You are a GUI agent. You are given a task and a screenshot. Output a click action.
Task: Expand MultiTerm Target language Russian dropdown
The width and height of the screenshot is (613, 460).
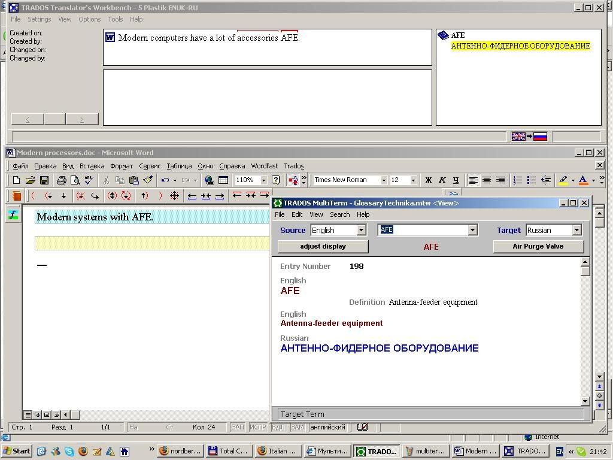577,230
